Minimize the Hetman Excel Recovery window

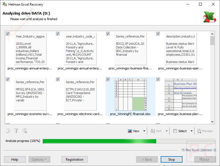[188, 4]
